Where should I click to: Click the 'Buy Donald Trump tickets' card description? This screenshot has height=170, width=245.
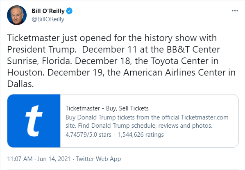[x=147, y=122]
